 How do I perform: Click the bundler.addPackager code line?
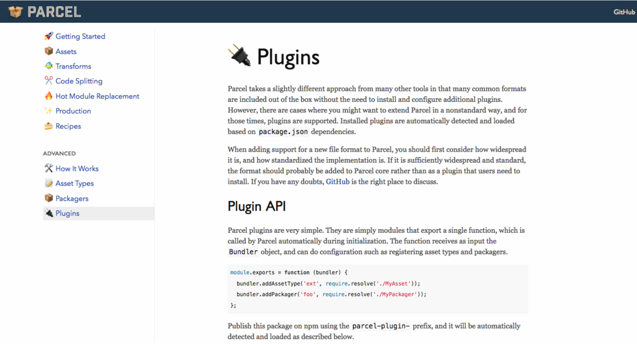[x=332, y=294]
